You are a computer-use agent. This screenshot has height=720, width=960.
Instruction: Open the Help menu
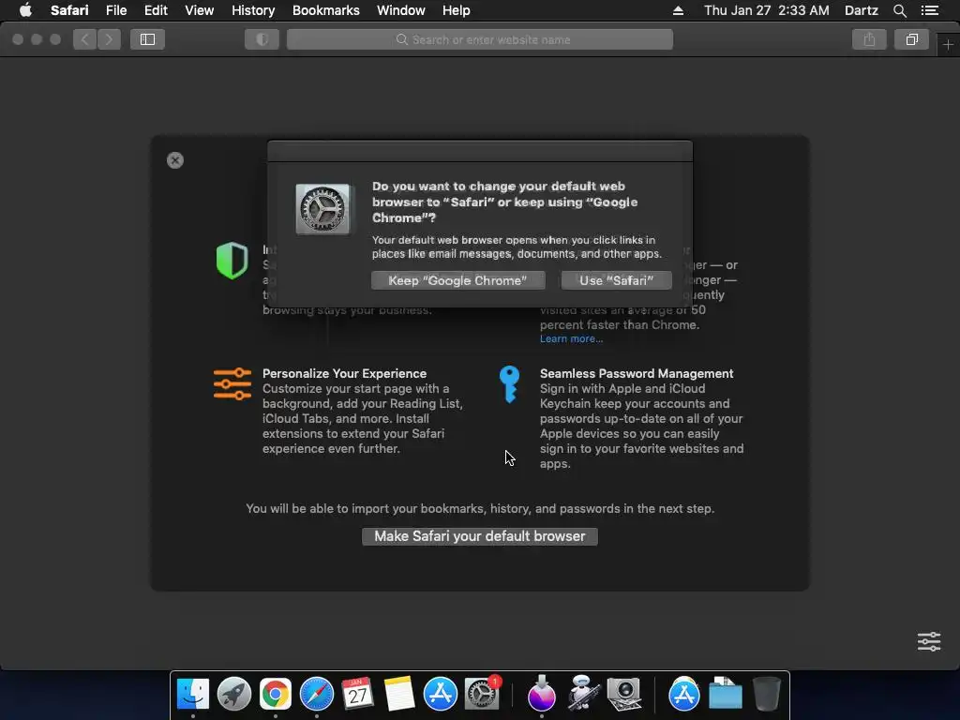[x=457, y=10]
